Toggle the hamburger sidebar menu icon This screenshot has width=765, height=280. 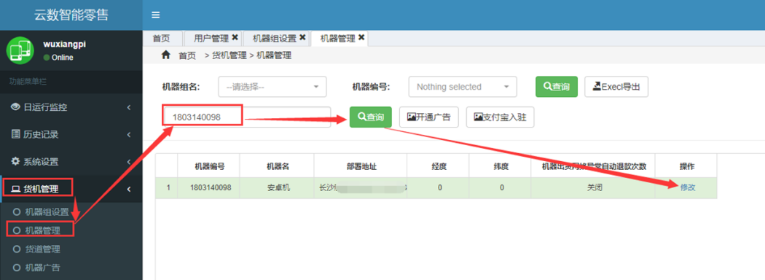156,15
